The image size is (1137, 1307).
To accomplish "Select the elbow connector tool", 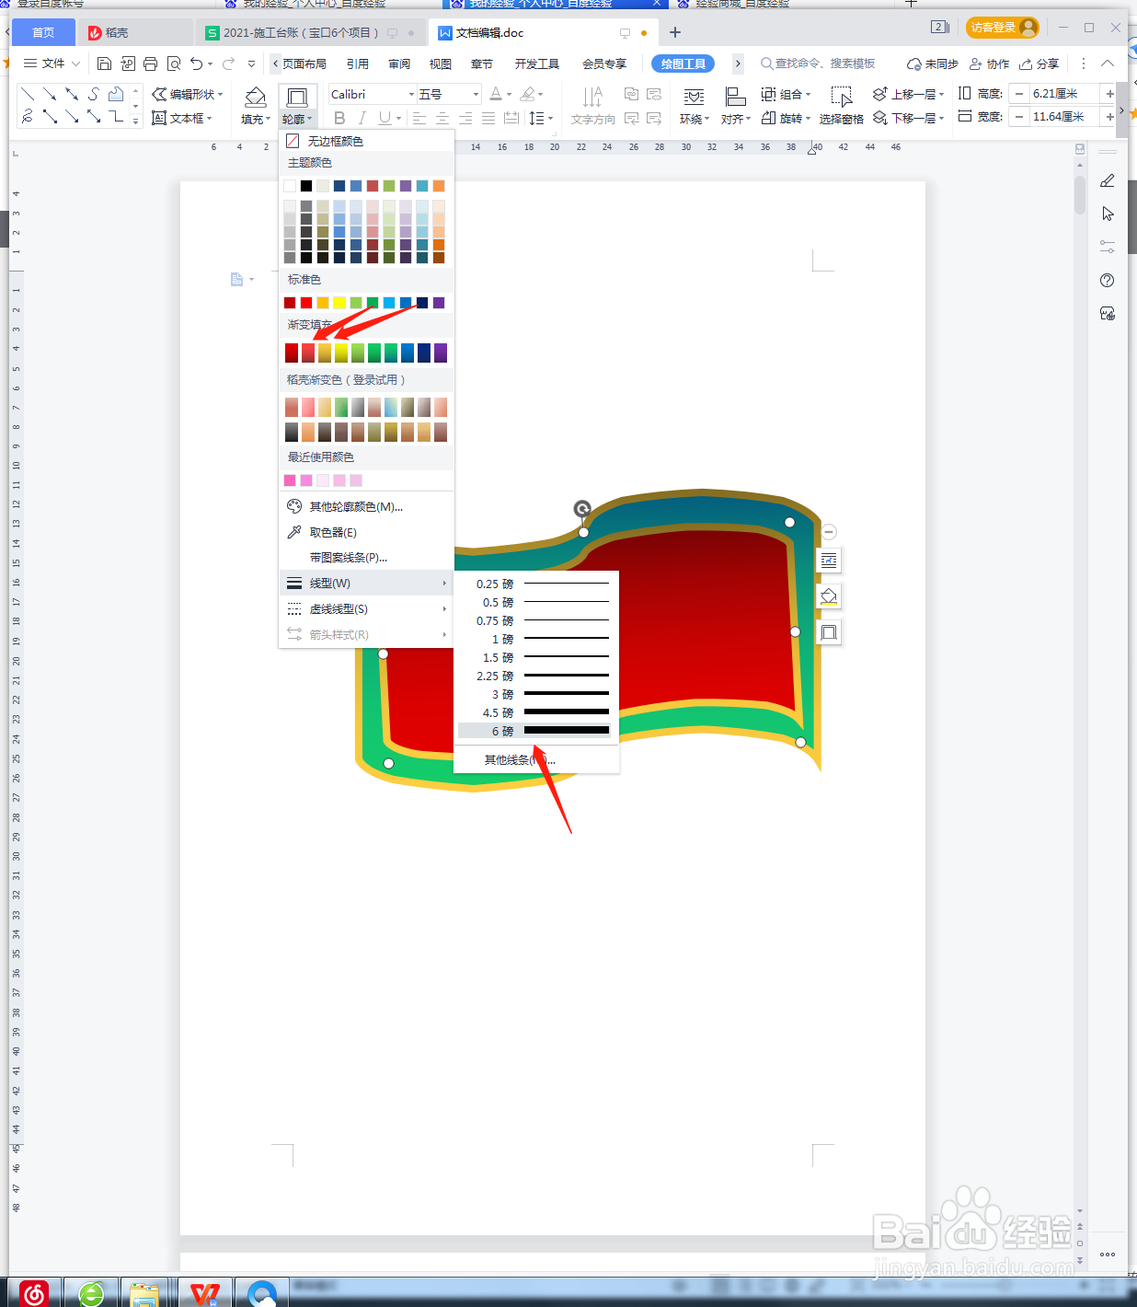I will pyautogui.click(x=116, y=116).
